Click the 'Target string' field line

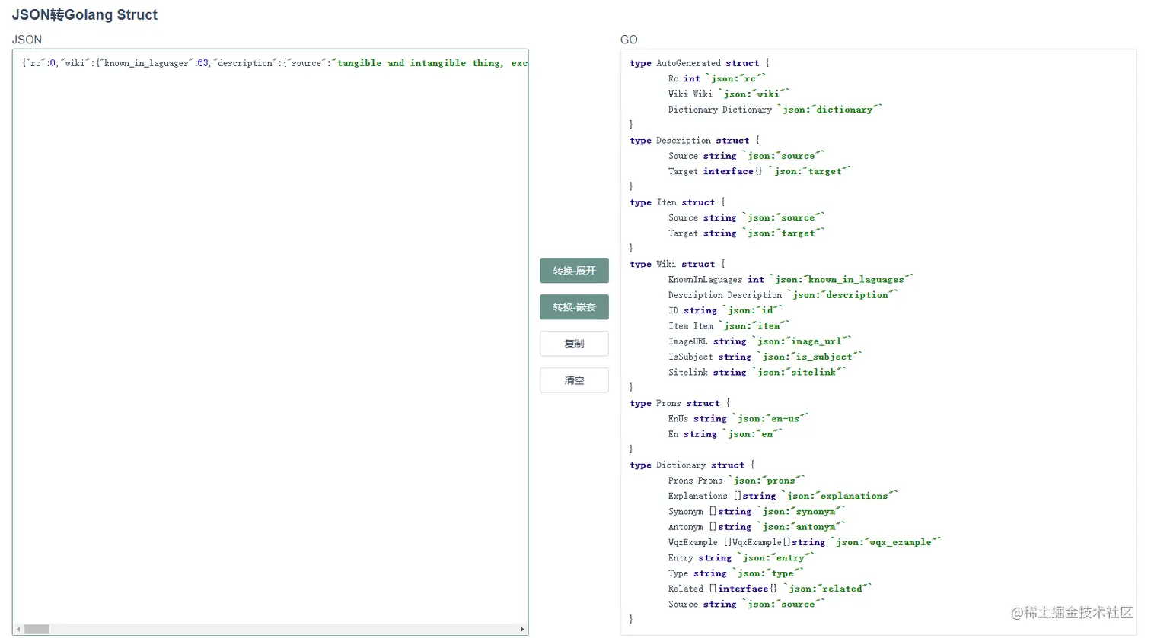[x=747, y=233]
